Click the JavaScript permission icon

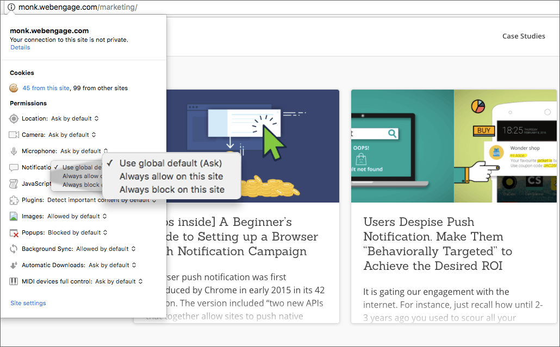(13, 184)
